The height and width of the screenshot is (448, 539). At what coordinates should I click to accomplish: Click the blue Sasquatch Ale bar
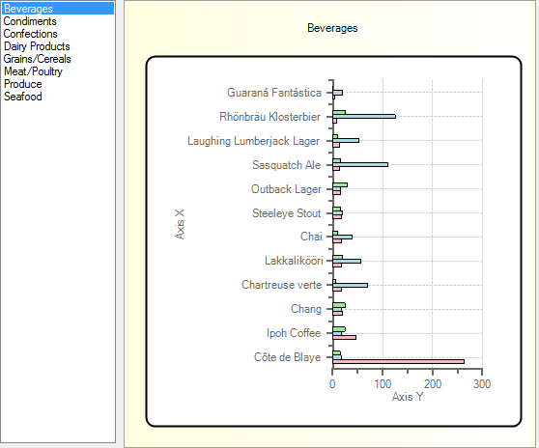coord(360,164)
